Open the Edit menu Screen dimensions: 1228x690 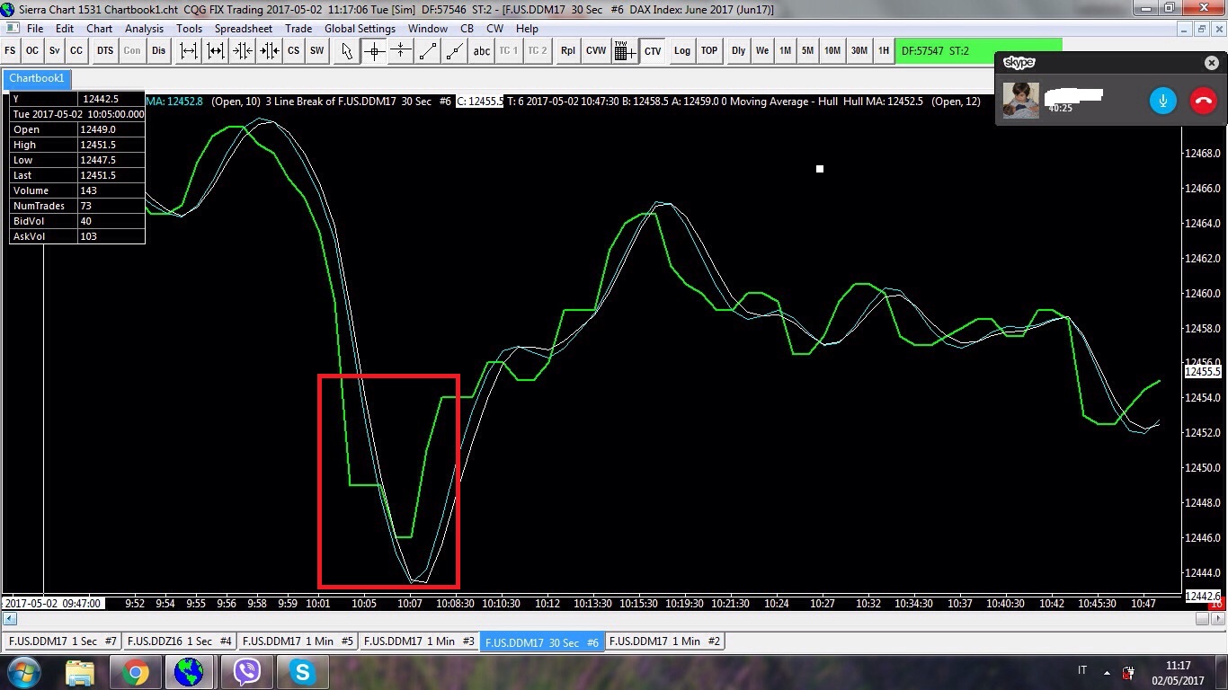[64, 29]
